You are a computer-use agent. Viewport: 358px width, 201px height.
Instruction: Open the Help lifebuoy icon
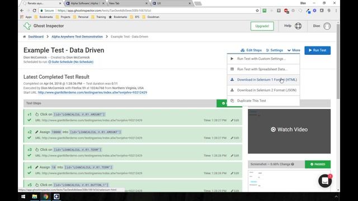pos(298,26)
